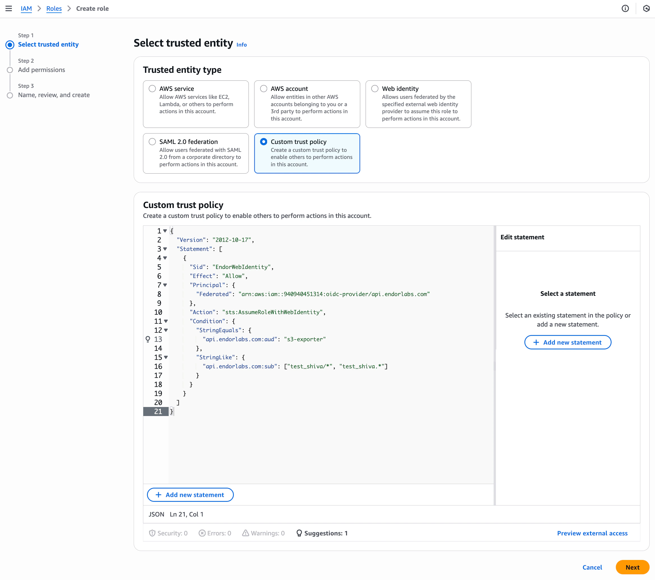655x580 pixels.
Task: Go to IAM breadcrumb
Action: [26, 9]
